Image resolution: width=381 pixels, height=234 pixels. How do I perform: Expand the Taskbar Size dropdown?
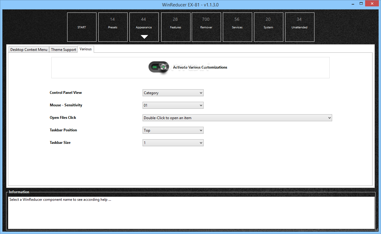[x=173, y=143]
